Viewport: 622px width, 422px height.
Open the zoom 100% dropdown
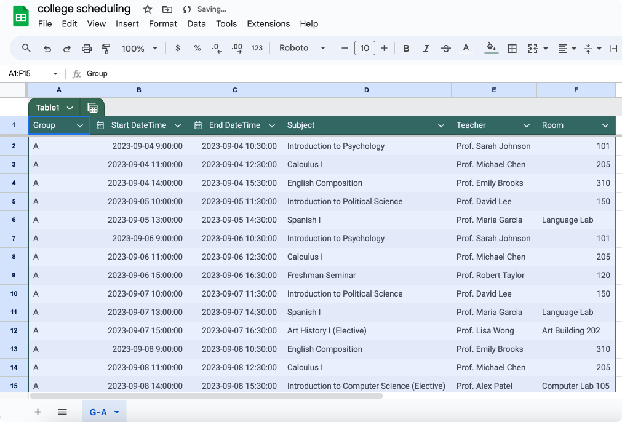[139, 49]
